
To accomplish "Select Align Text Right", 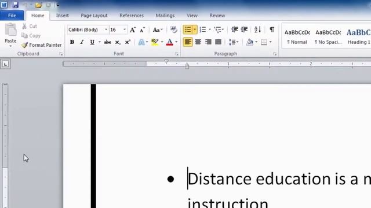I will click(x=208, y=42).
